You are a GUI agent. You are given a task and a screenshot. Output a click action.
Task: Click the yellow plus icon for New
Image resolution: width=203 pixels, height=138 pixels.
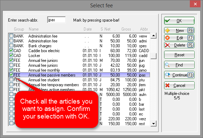[x=168, y=31]
